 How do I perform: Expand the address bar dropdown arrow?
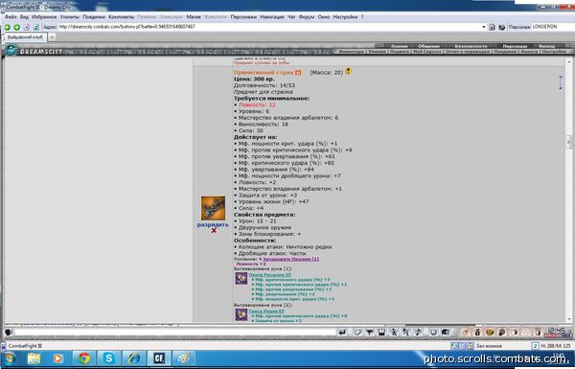point(484,27)
